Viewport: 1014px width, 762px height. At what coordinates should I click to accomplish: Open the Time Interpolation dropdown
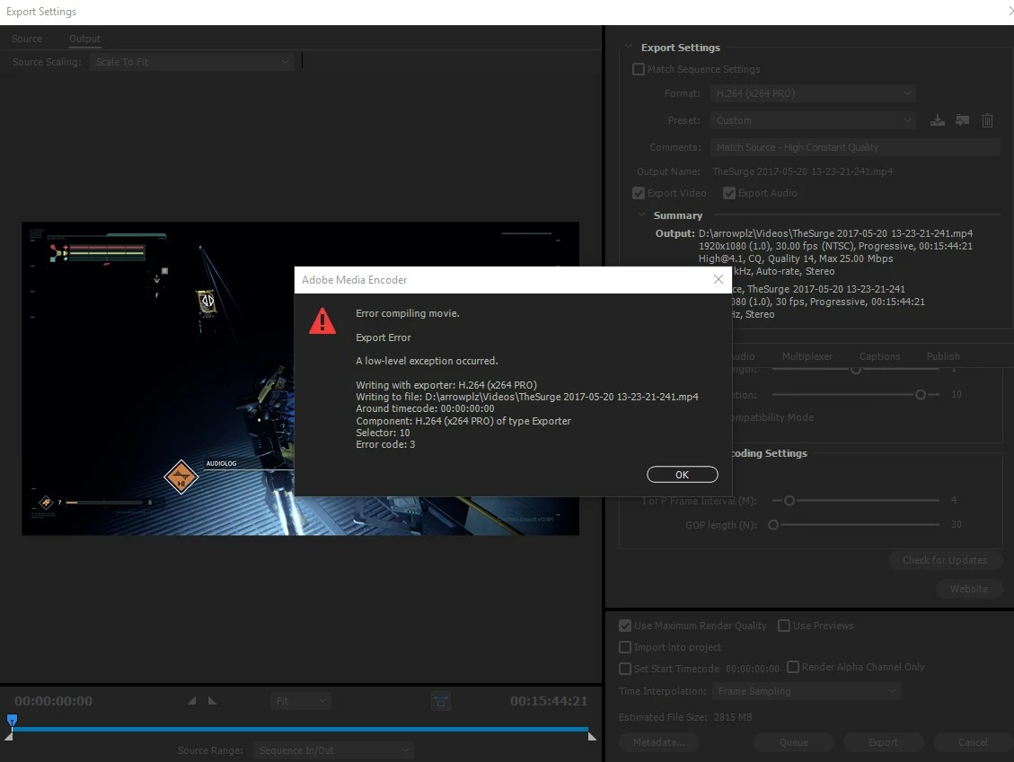[807, 691]
